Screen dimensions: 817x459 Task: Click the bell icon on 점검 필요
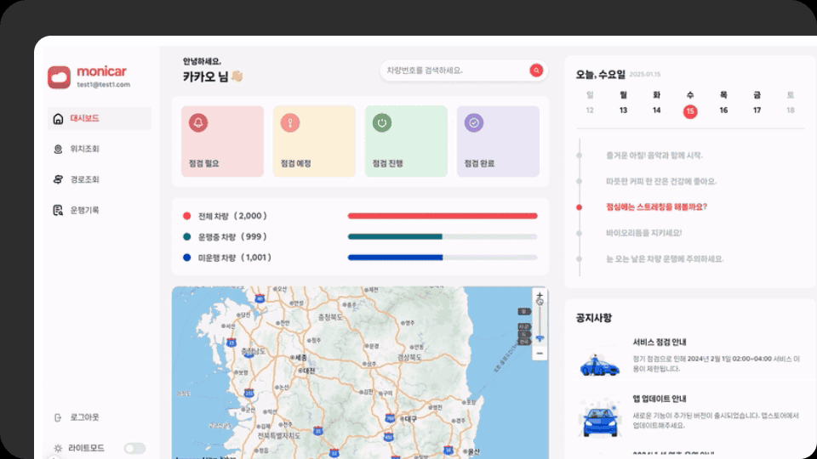198,122
